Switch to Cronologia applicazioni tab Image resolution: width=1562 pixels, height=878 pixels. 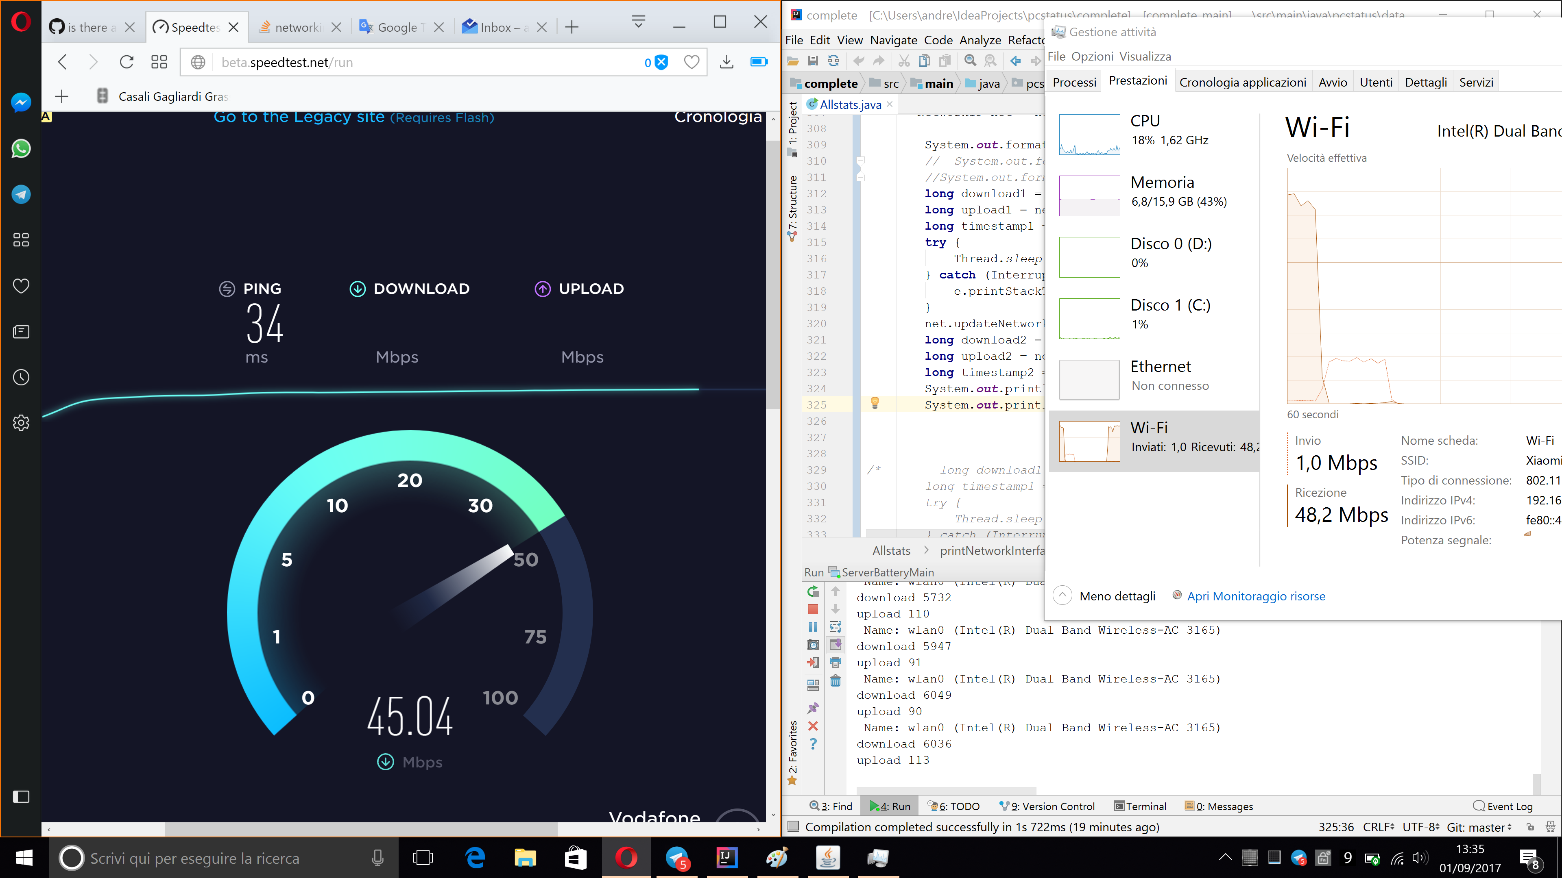[1242, 82]
